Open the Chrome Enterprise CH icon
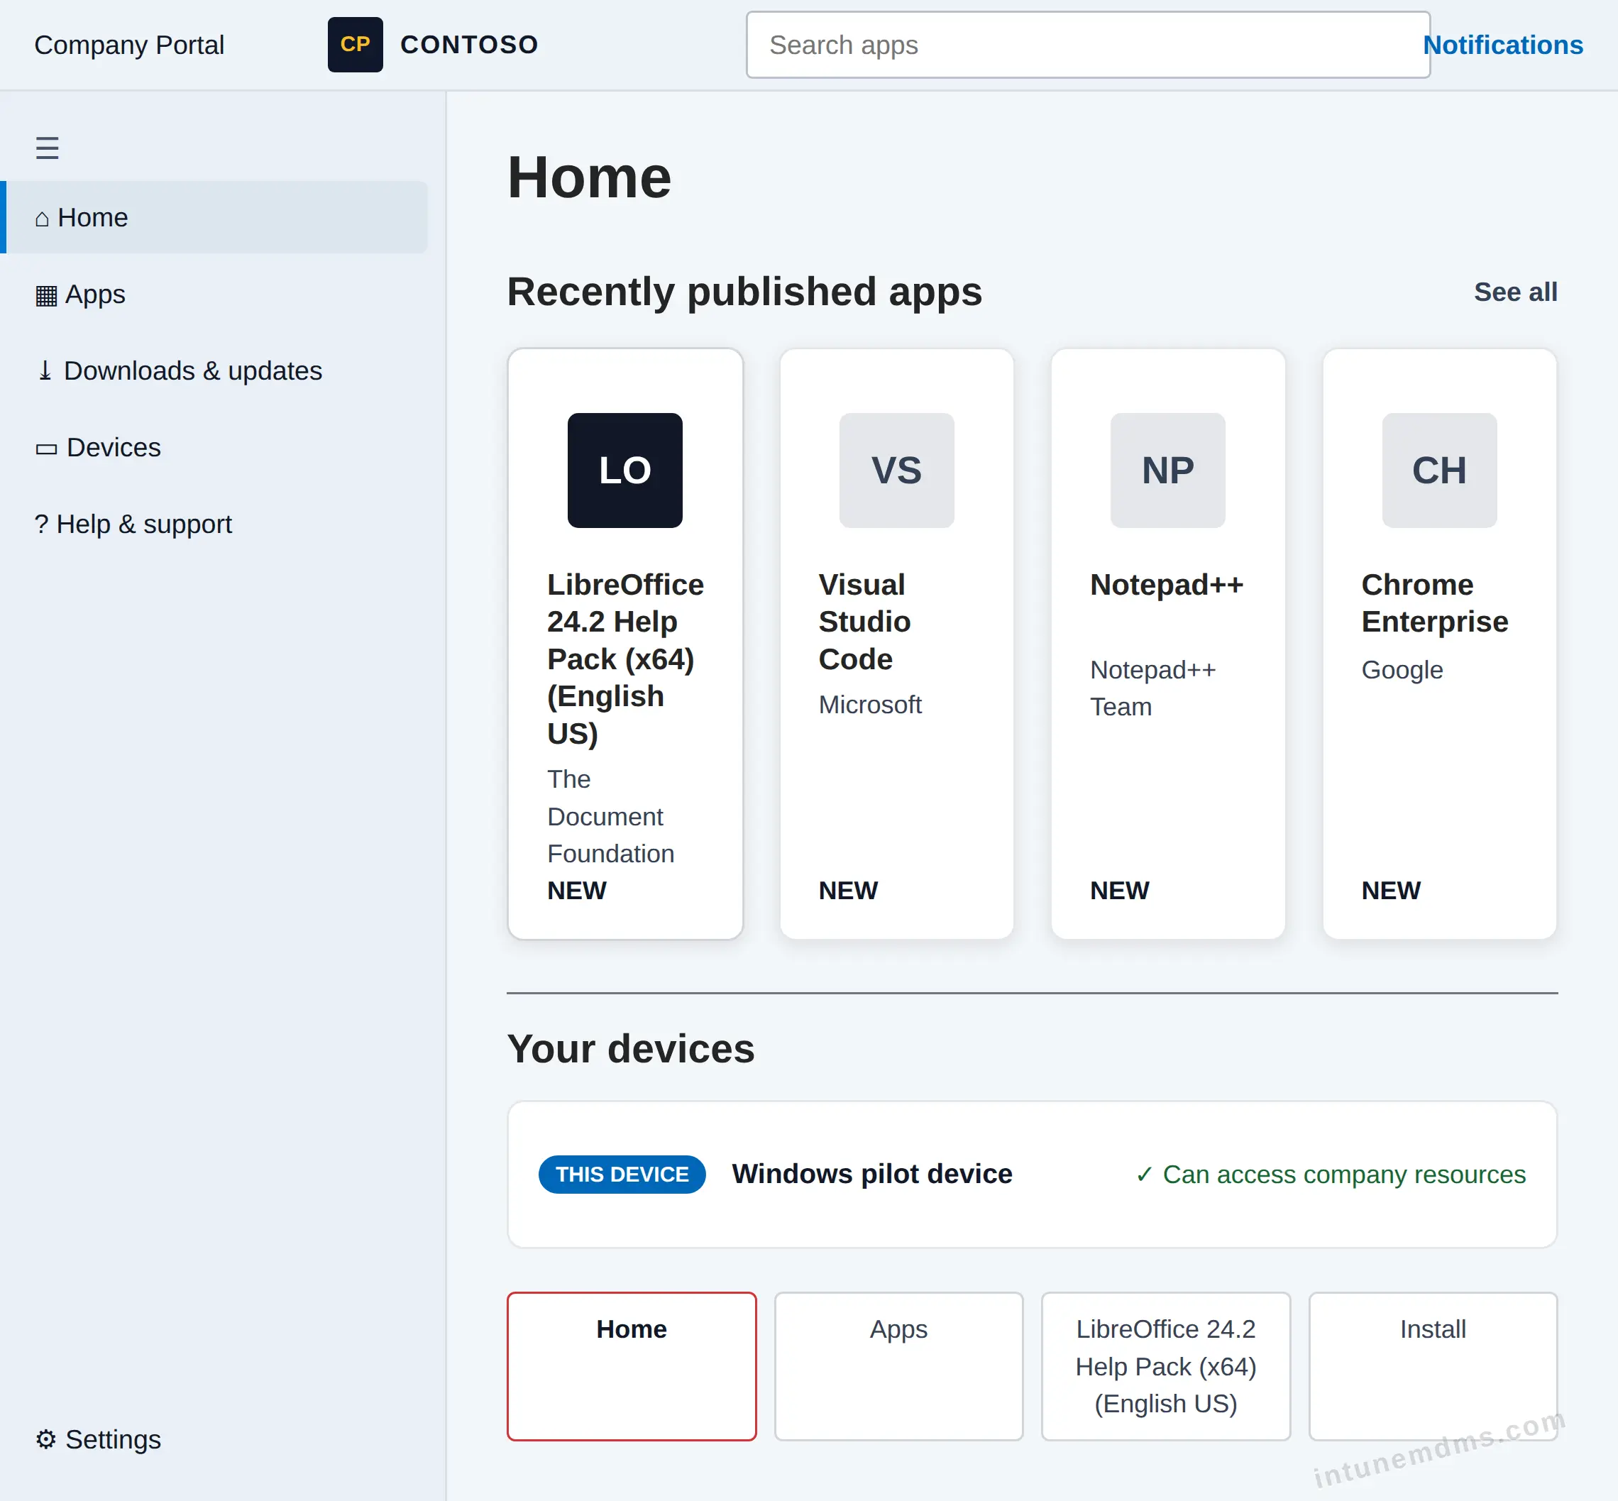 (1439, 471)
